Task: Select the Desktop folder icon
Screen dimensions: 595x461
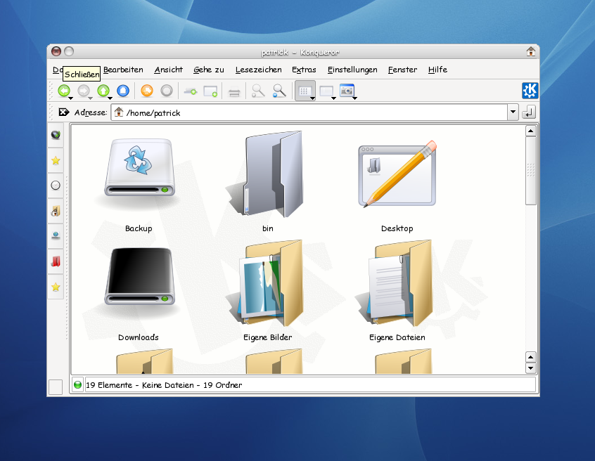Action: click(397, 174)
